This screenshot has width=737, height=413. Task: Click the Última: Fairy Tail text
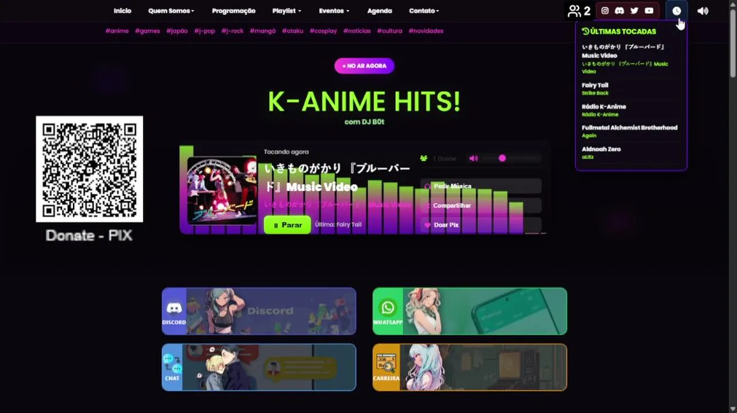coord(338,225)
